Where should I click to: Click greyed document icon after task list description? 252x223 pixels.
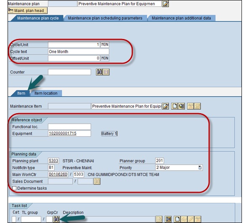[x=159, y=219]
